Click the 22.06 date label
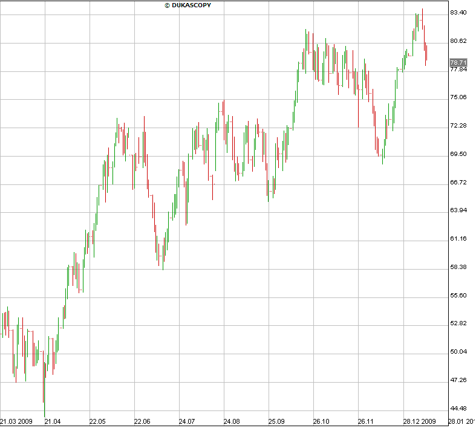Viewport: 476px width, 428px height. point(142,421)
